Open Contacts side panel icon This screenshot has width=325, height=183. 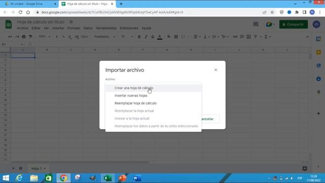[x=318, y=79]
